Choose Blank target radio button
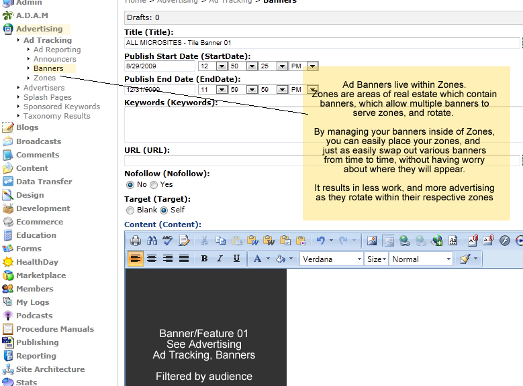This screenshot has width=523, height=386. coord(130,210)
